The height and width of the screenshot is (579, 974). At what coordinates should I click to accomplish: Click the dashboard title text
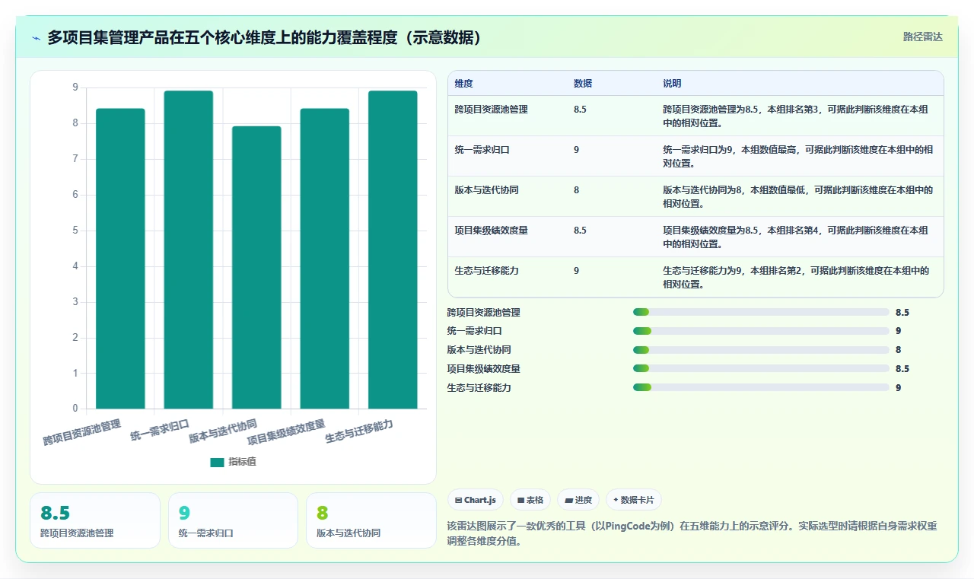264,38
